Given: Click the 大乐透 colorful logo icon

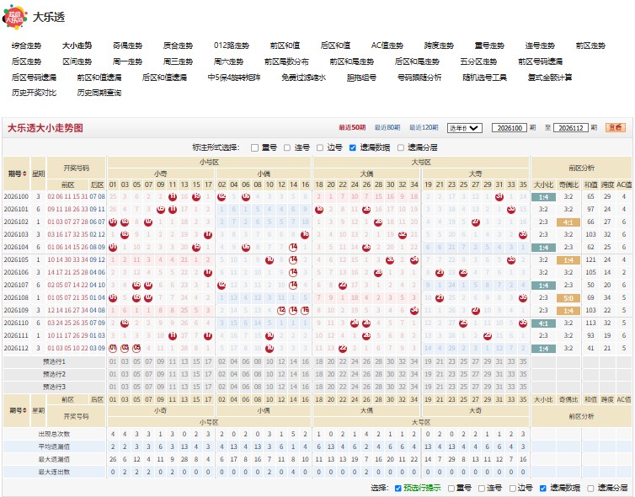Looking at the screenshot, I should (x=14, y=17).
